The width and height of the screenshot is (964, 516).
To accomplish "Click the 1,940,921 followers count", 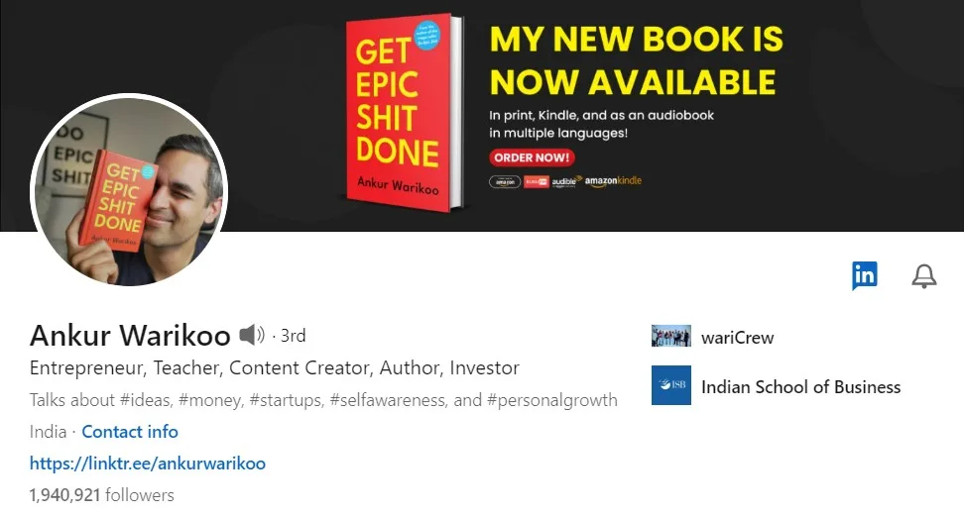I will tap(102, 495).
